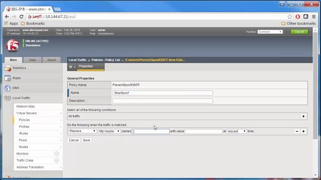321x180 pixels.
Task: Click the extension icon beside Opera icon
Action: coord(305,16)
